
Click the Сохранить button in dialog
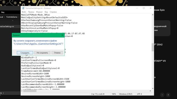coord(25,53)
